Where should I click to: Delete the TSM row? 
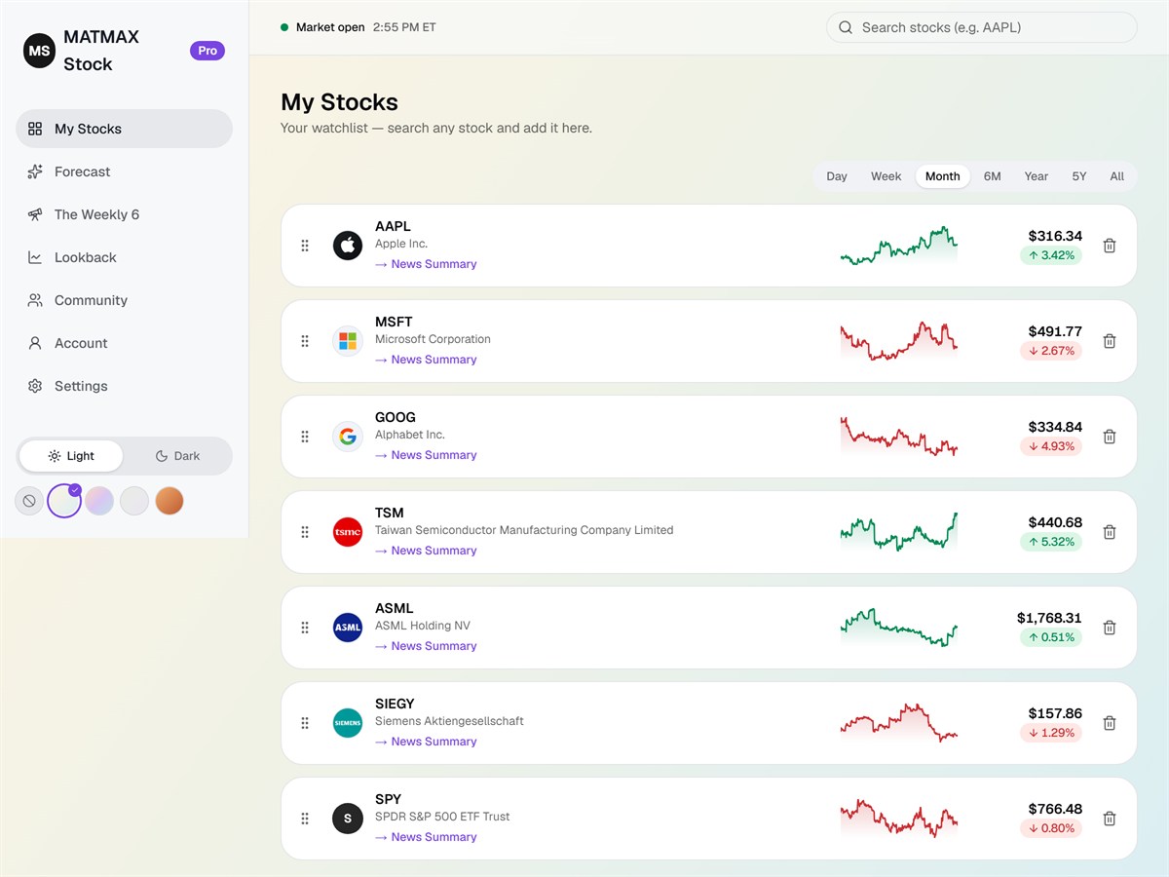tap(1109, 532)
